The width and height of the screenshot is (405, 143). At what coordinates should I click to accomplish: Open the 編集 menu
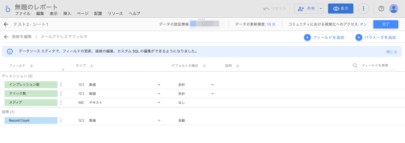point(40,14)
